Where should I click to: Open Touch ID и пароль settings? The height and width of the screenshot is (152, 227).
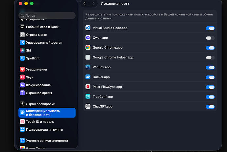pyautogui.click(x=47, y=122)
